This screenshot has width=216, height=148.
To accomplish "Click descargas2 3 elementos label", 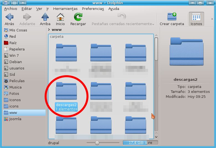I will [66, 107].
